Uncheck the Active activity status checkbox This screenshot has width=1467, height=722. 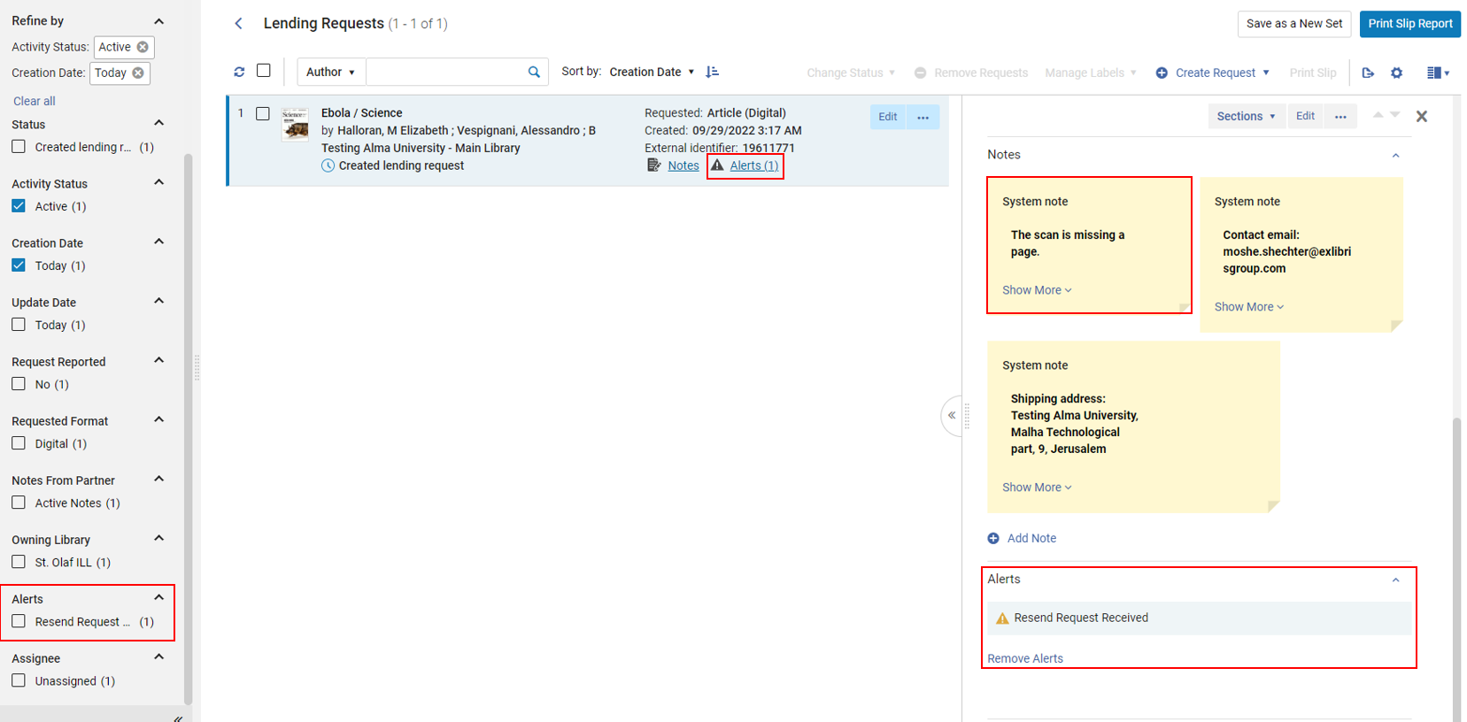point(19,205)
